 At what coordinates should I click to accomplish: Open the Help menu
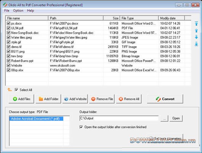[x=30, y=11]
